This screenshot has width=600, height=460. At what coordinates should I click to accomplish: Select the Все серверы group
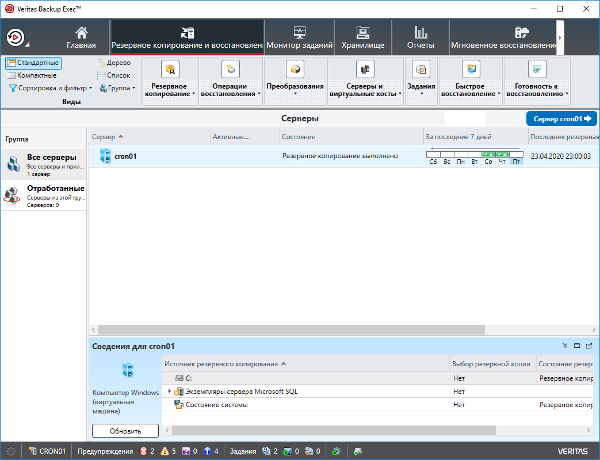coord(44,164)
